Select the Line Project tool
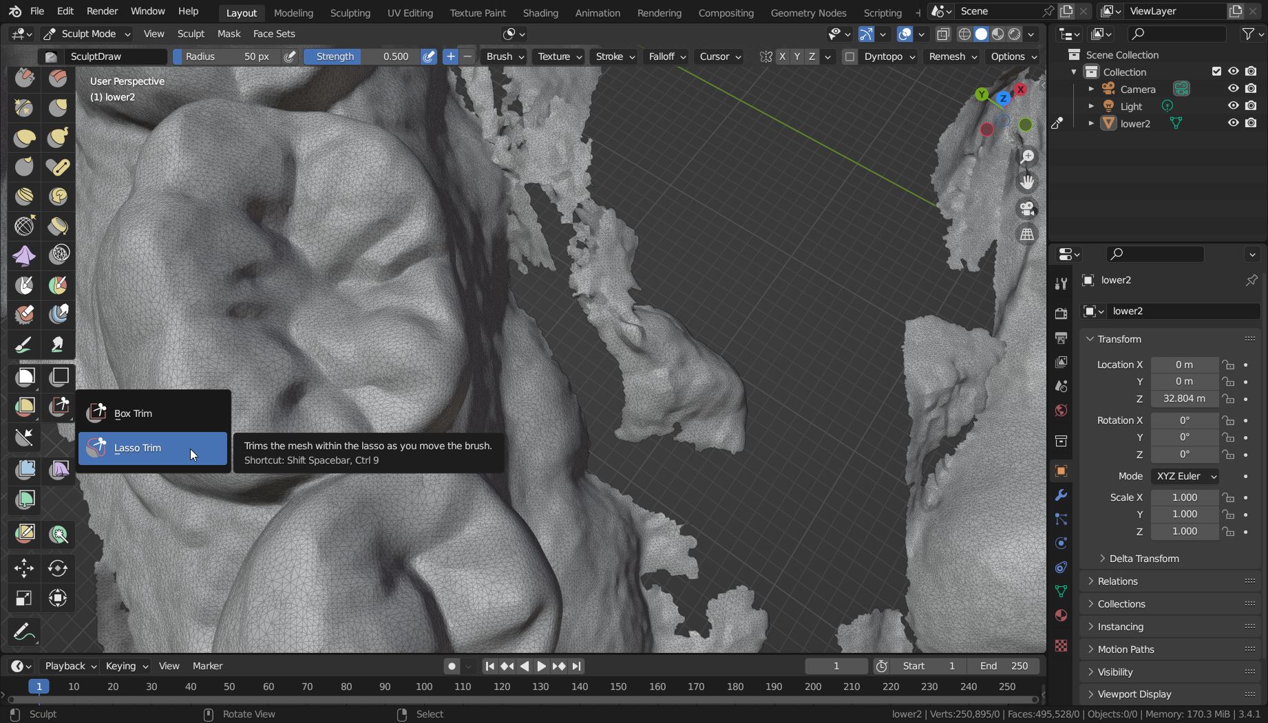The image size is (1268, 723). coord(25,437)
